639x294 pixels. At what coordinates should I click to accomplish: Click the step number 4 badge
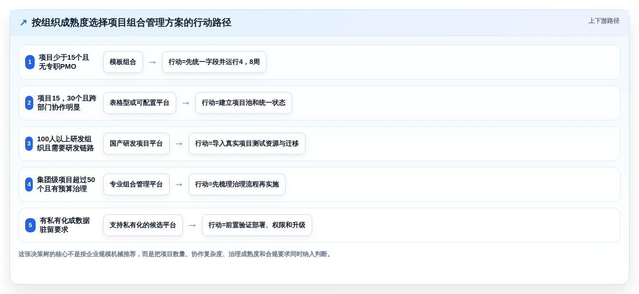point(29,184)
